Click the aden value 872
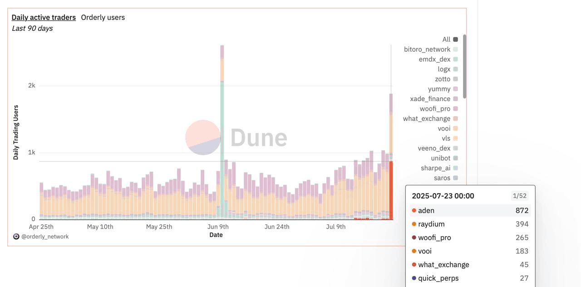The width and height of the screenshot is (581, 287). [x=522, y=210]
